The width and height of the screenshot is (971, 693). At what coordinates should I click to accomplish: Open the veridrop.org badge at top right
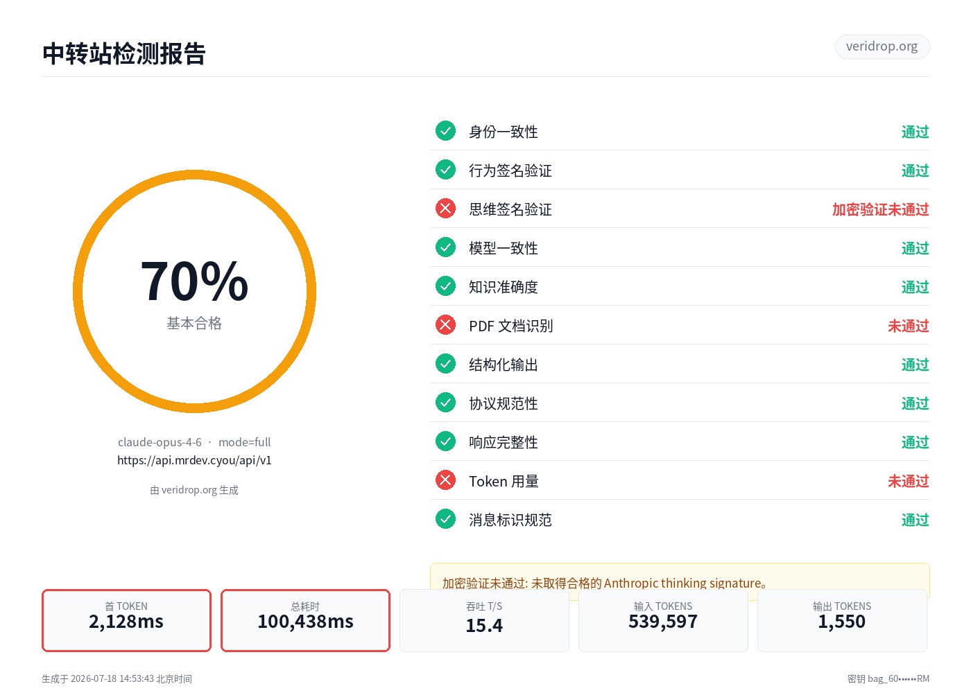click(x=882, y=46)
